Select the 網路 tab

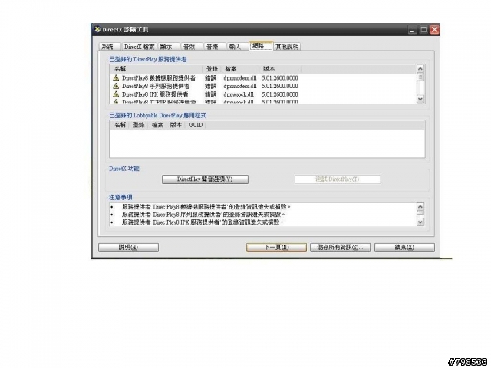point(261,46)
